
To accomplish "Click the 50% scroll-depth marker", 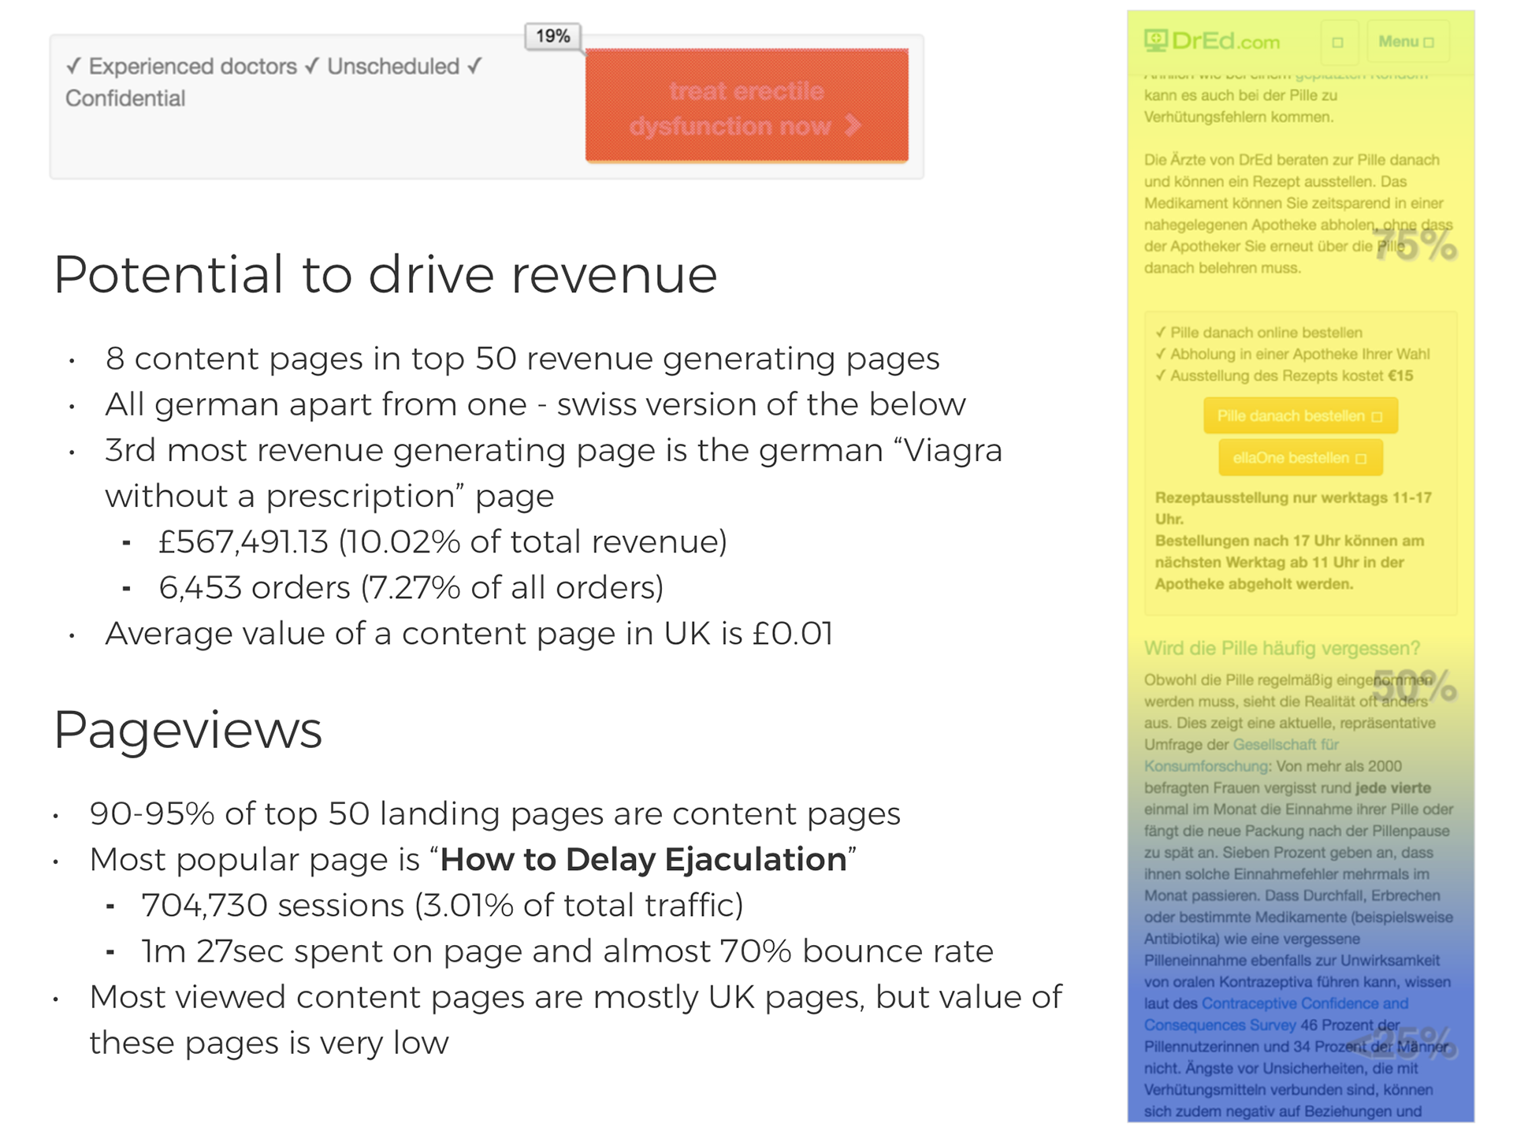I will coord(1414,686).
